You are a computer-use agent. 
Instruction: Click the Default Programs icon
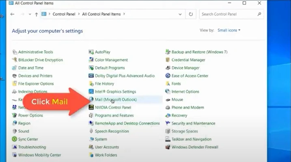[x=91, y=68]
